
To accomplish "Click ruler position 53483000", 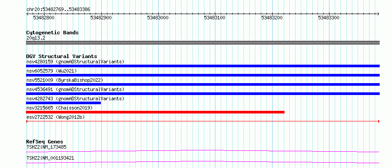I will pos(158,18).
